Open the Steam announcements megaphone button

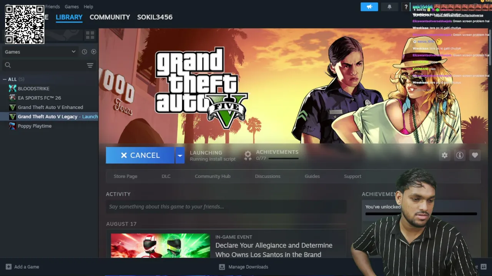click(x=369, y=7)
